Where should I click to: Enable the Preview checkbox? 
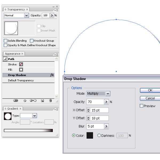pyautogui.click(x=142, y=106)
